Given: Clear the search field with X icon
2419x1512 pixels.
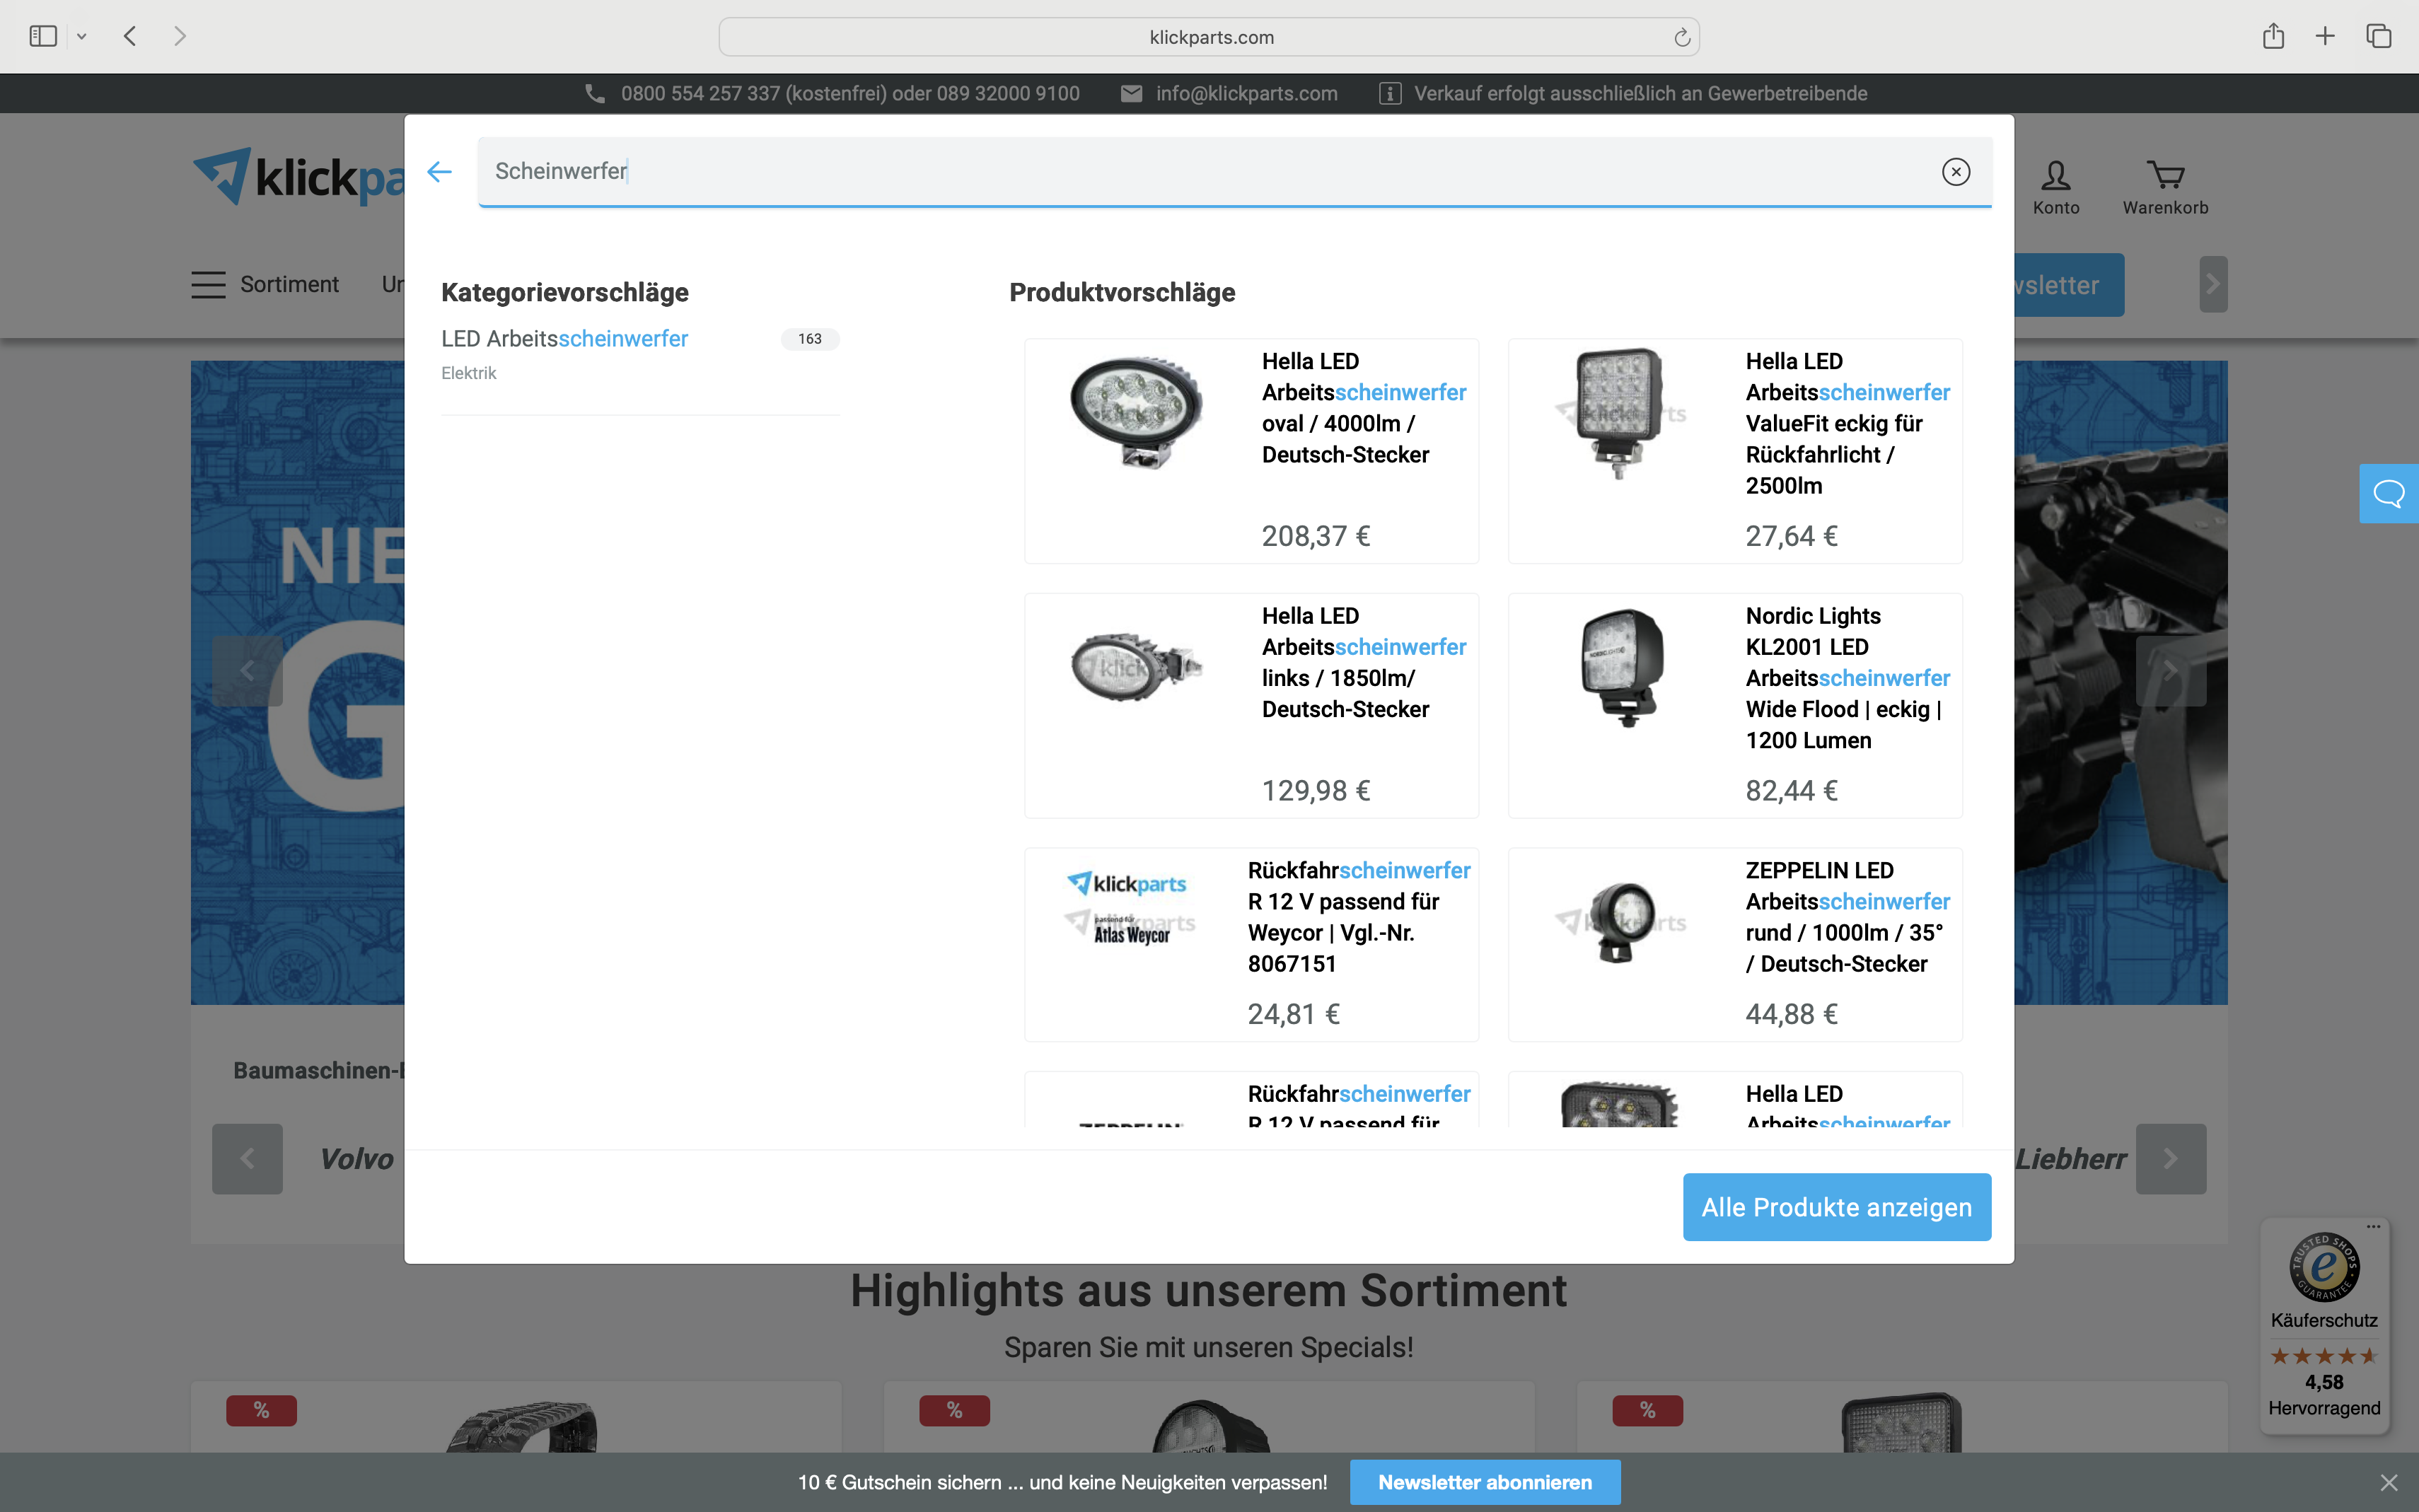Looking at the screenshot, I should (1956, 172).
